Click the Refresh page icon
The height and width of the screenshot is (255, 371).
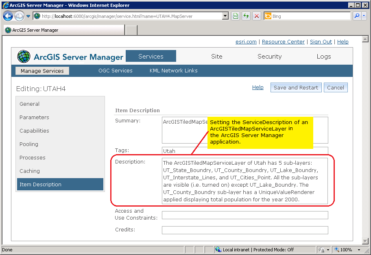(246, 16)
